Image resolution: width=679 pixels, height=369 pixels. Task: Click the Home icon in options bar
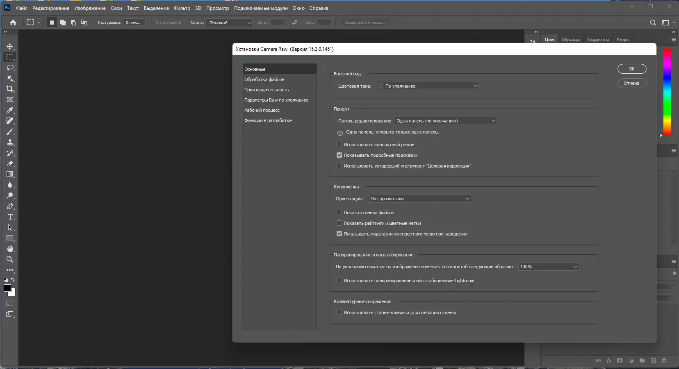pos(13,23)
